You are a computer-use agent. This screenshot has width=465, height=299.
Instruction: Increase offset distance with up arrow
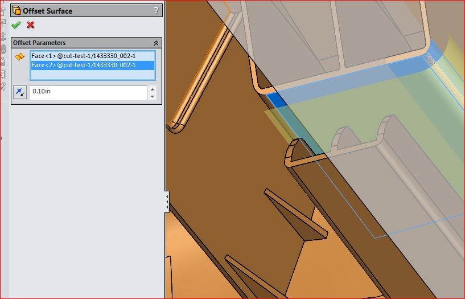coord(153,89)
